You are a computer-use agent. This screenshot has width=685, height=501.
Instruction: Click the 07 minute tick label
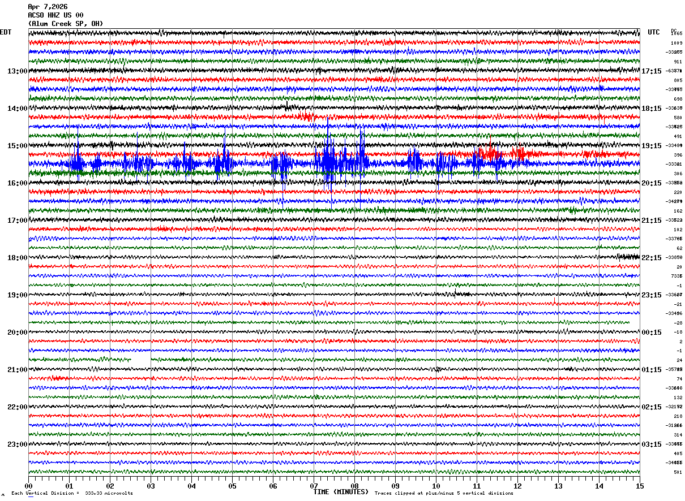314,486
